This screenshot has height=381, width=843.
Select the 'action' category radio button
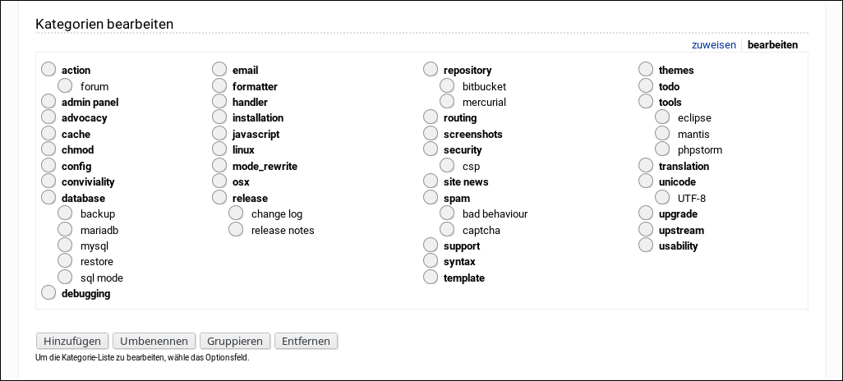click(48, 70)
